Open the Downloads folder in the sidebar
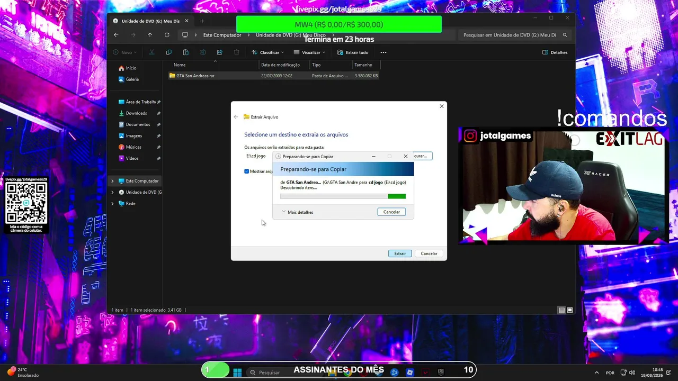This screenshot has width=678, height=381. click(136, 113)
